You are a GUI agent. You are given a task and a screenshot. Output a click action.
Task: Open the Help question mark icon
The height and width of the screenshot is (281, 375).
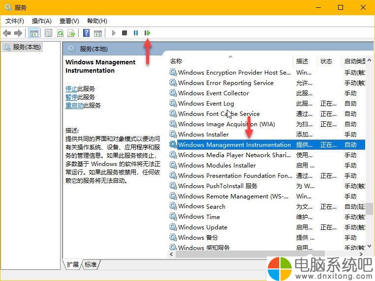coord(86,33)
